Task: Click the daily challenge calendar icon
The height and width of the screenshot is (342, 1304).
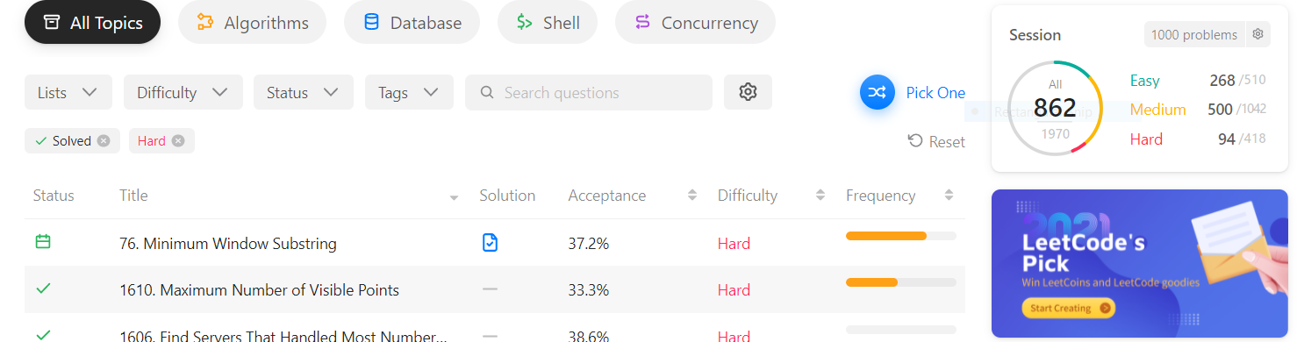Action: tap(42, 241)
